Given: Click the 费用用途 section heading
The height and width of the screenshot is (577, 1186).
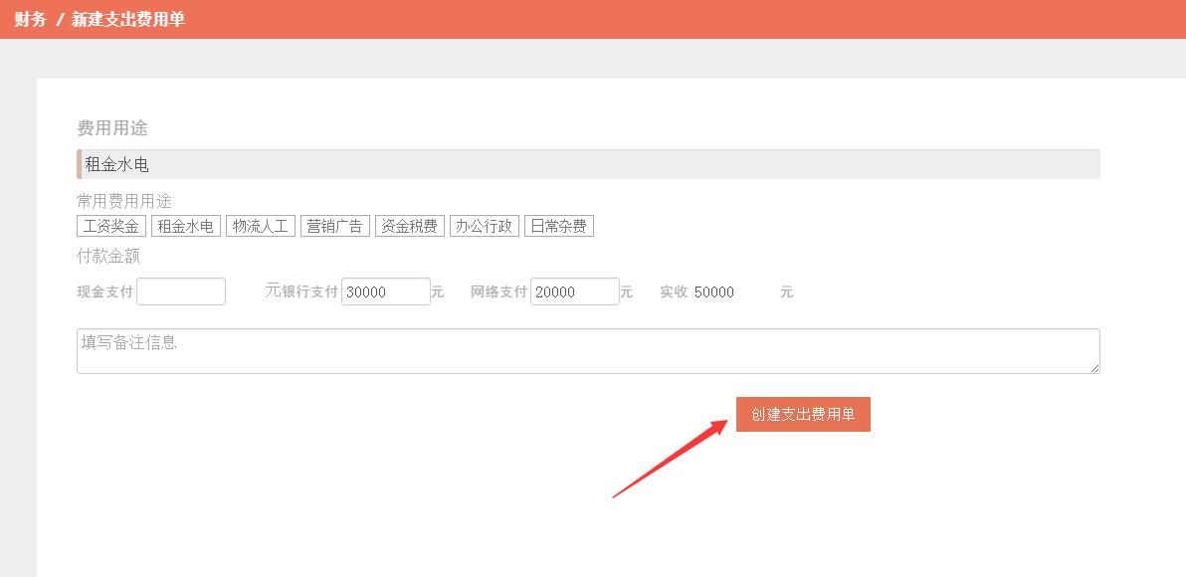Looking at the screenshot, I should (112, 128).
